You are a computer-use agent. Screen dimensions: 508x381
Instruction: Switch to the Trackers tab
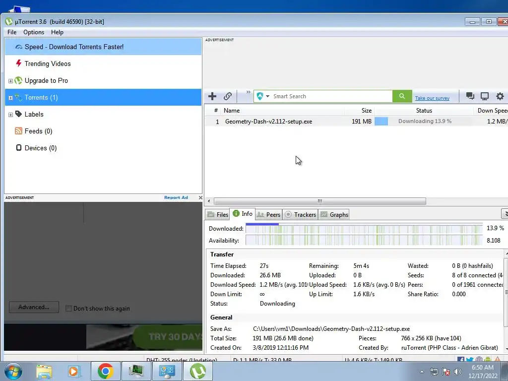[x=300, y=214]
